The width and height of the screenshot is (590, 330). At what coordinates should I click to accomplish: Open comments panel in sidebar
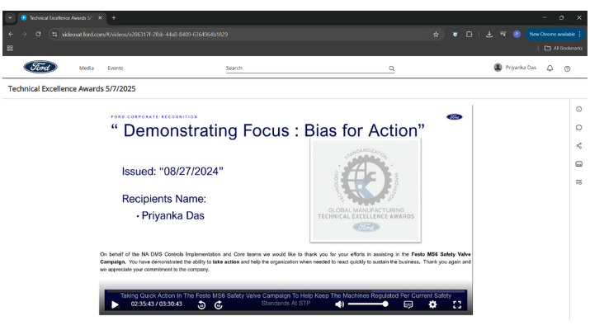[x=578, y=128]
